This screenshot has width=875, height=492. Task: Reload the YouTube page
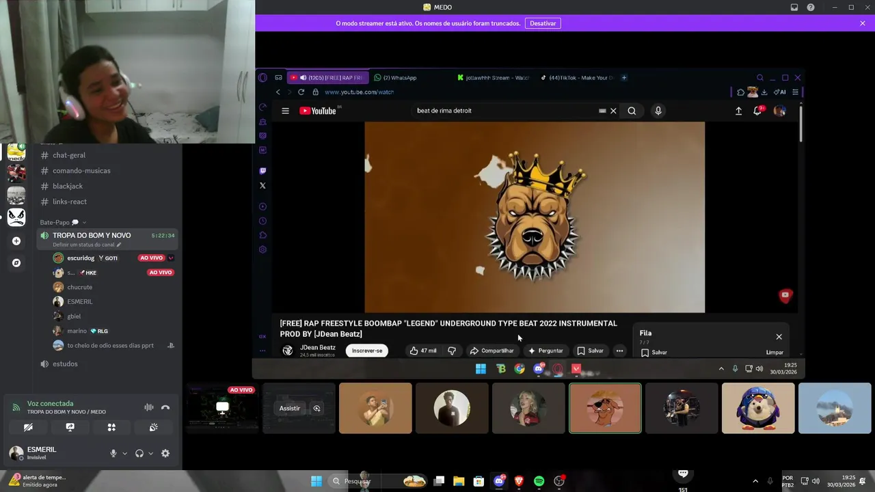[x=301, y=92]
